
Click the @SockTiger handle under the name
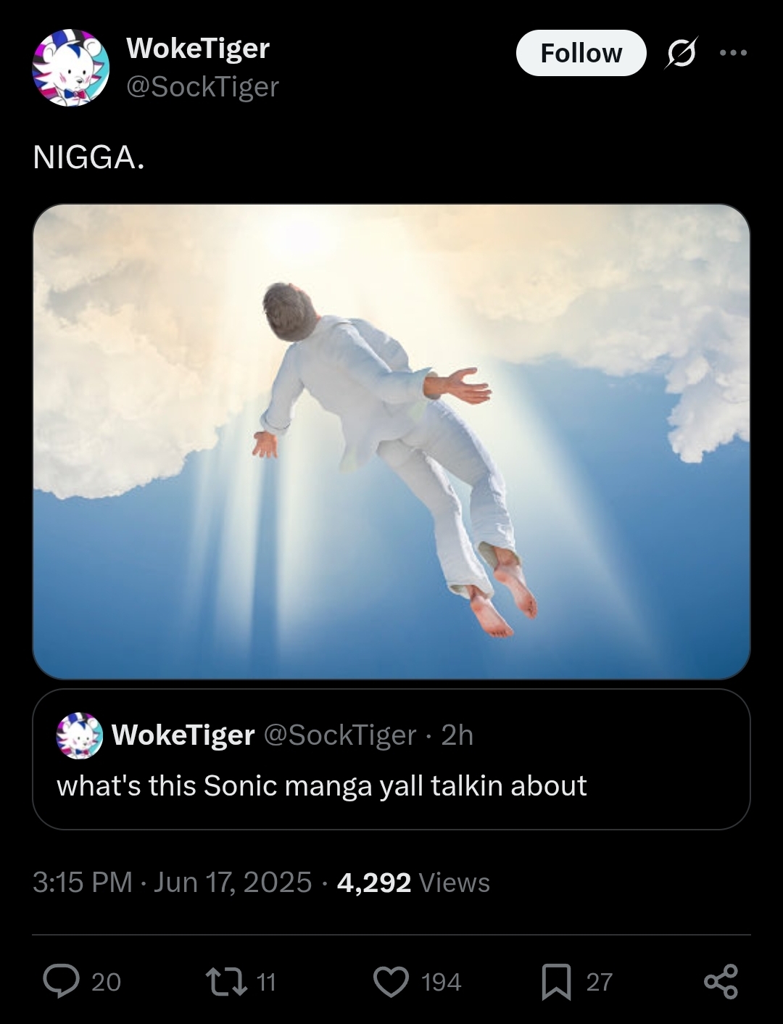203,87
